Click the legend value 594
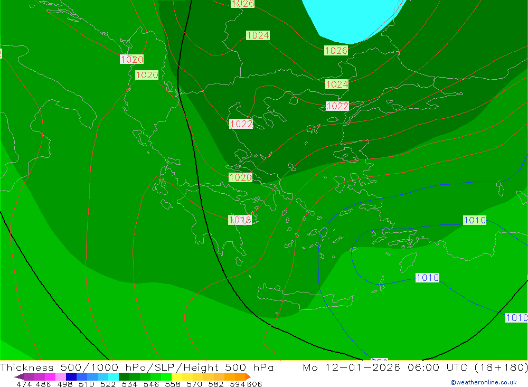Screen dimensions: 528x387 [x=238, y=384]
